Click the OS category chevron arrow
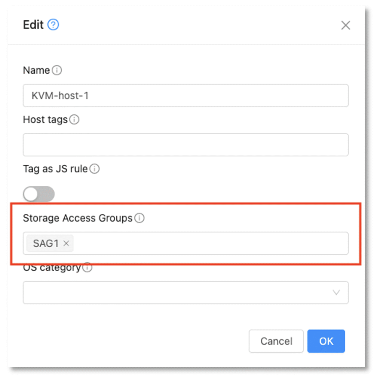This screenshot has height=383, width=380. tap(336, 292)
